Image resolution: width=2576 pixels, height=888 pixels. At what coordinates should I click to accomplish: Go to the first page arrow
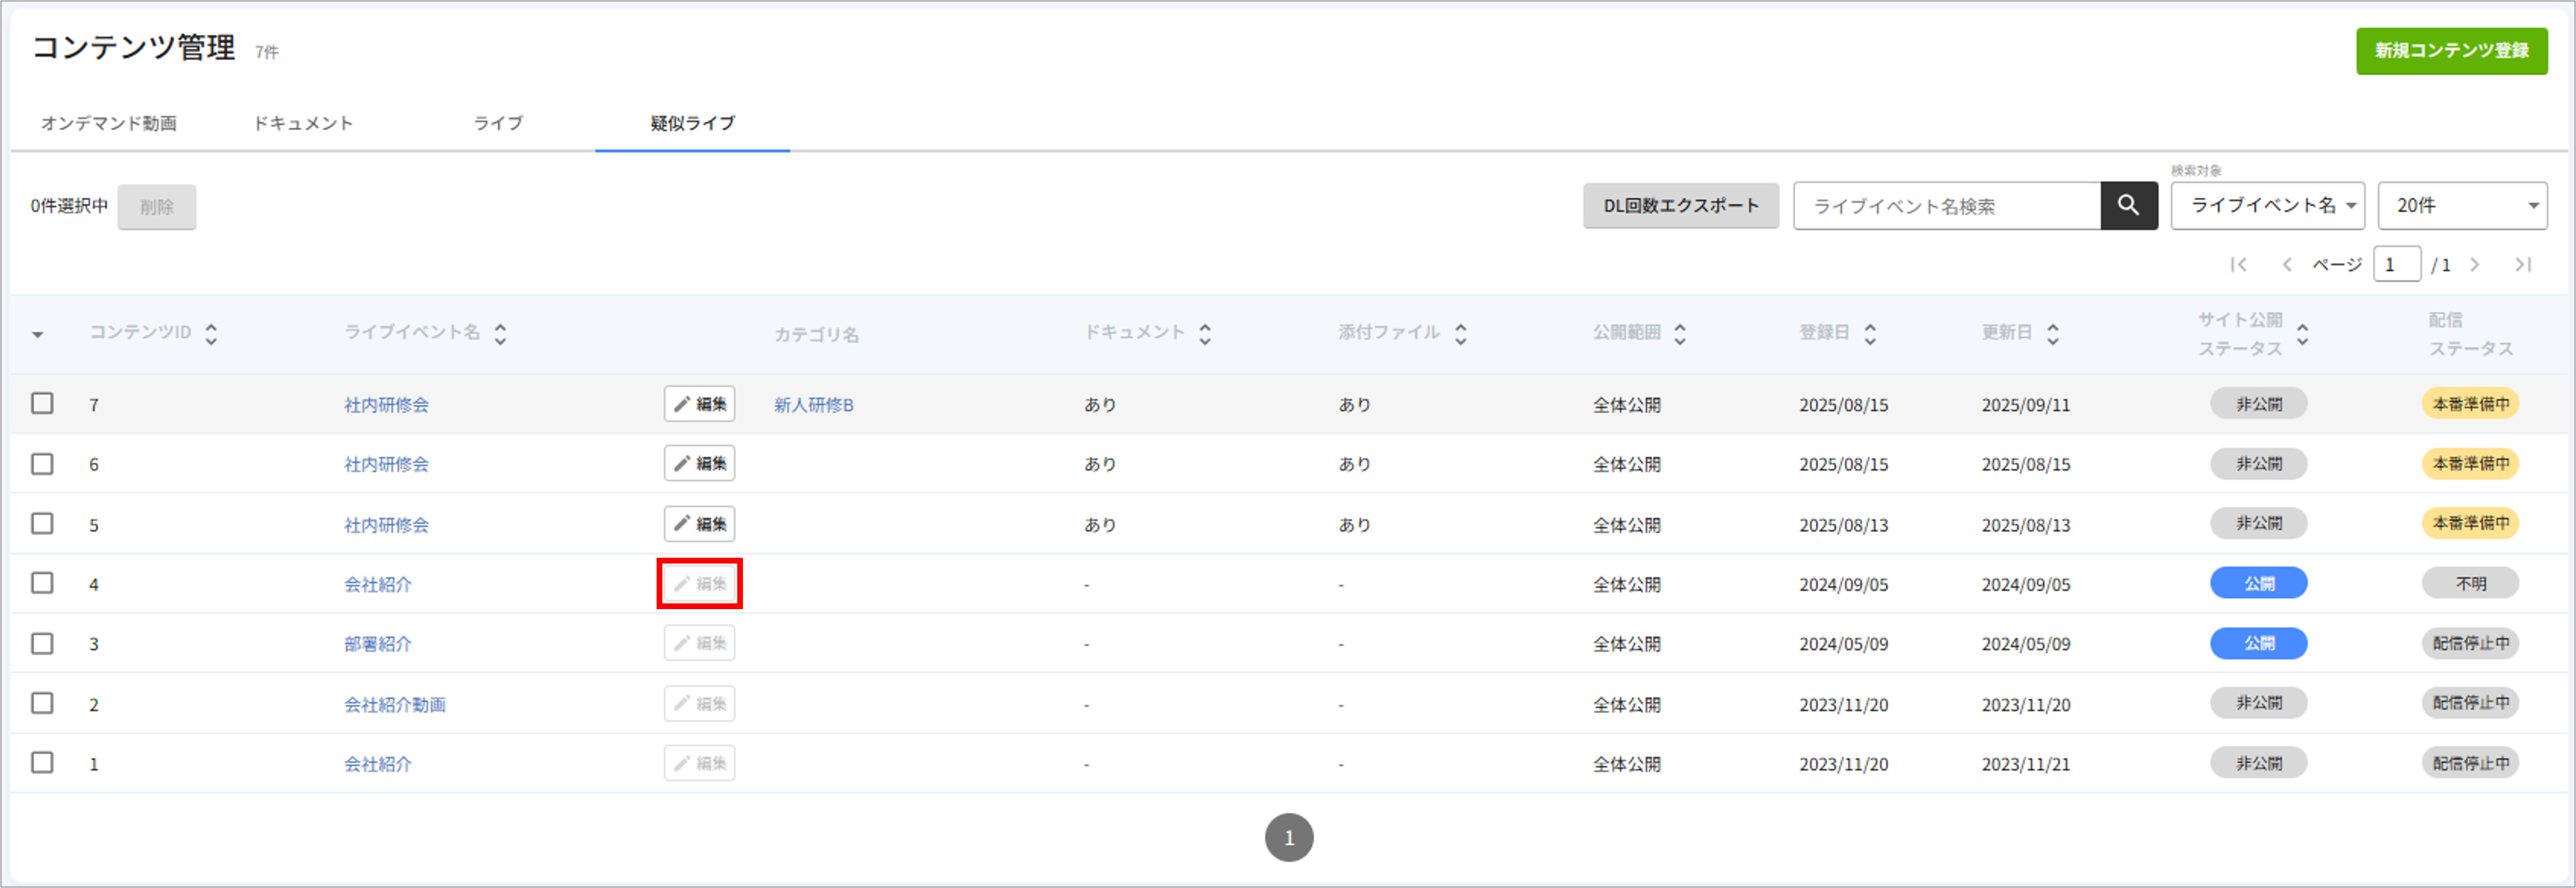click(x=2238, y=265)
